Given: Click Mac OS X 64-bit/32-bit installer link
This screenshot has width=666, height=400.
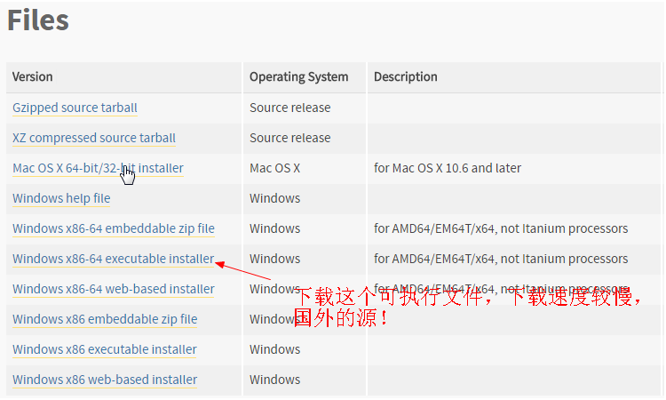Looking at the screenshot, I should coord(98,168).
